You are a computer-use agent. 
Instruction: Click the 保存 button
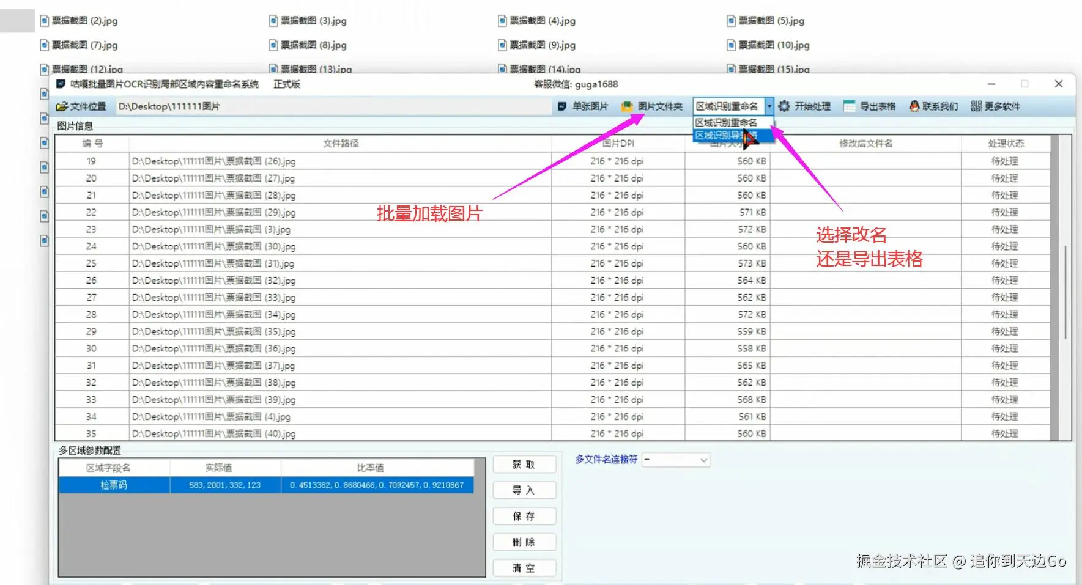524,517
